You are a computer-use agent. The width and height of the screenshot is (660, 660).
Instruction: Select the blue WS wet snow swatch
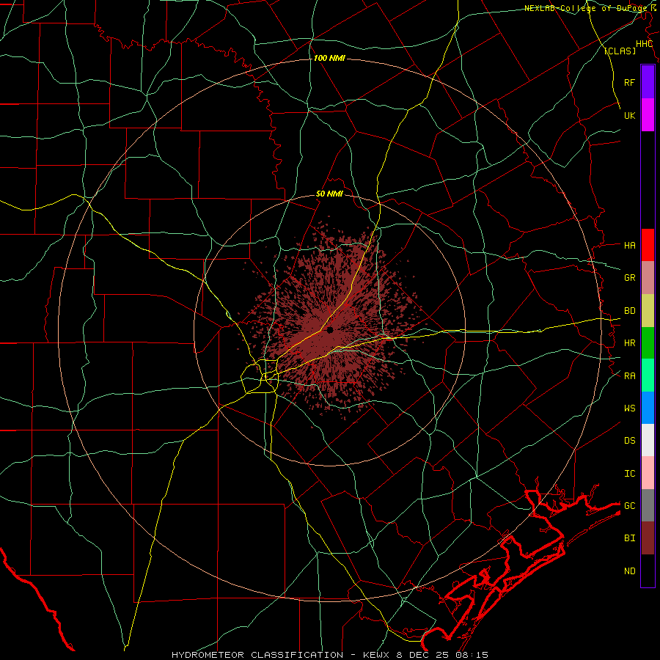[648, 408]
